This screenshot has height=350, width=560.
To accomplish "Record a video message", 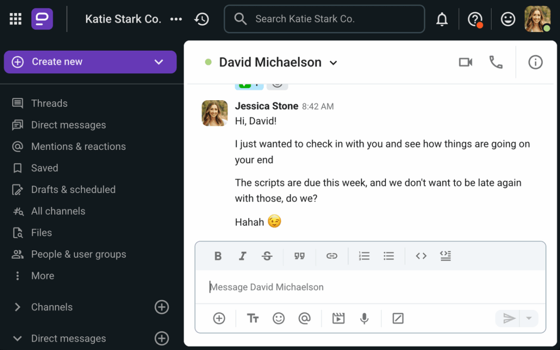I will [338, 318].
